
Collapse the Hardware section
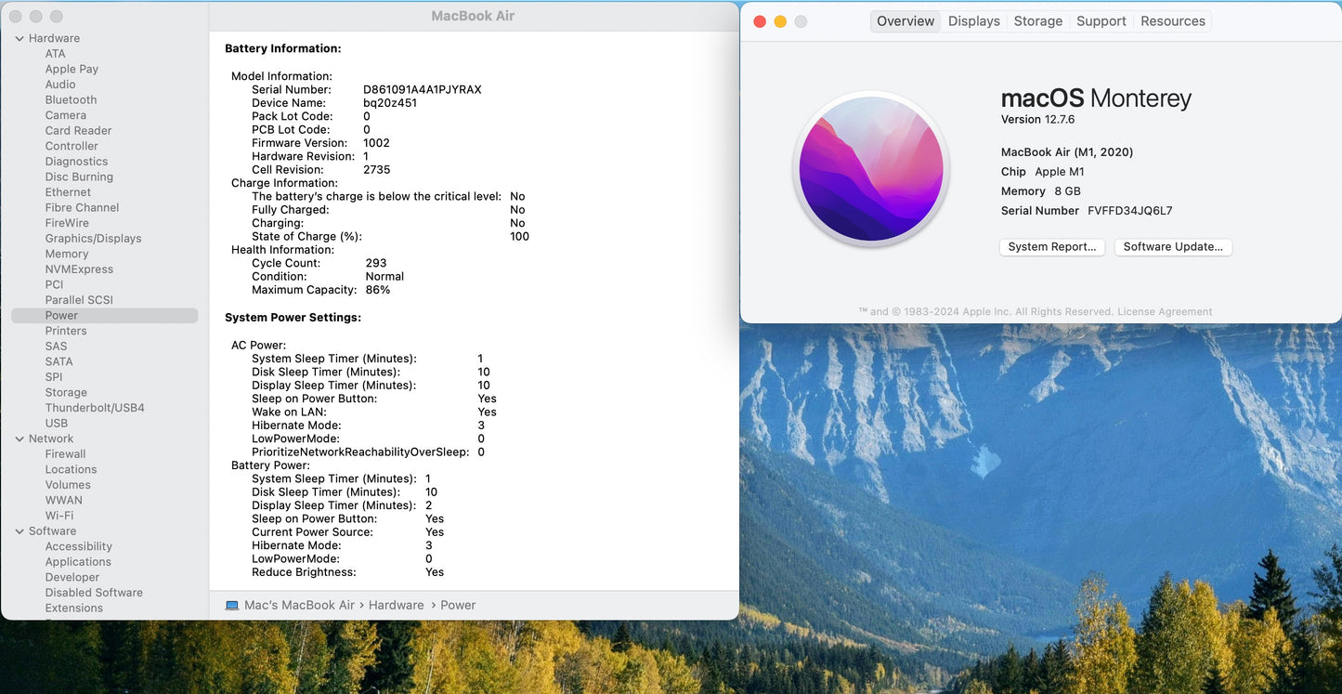(x=20, y=38)
